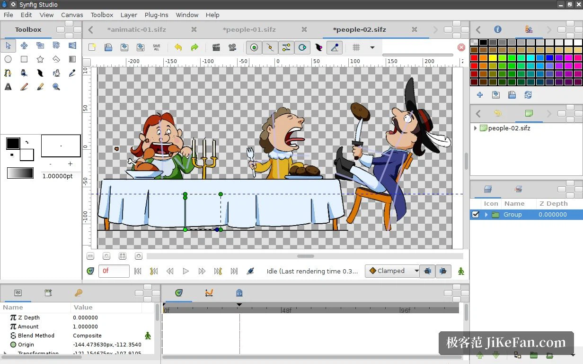Switch to the animatic-01.sifz tab
The height and width of the screenshot is (364, 583).
pyautogui.click(x=136, y=29)
